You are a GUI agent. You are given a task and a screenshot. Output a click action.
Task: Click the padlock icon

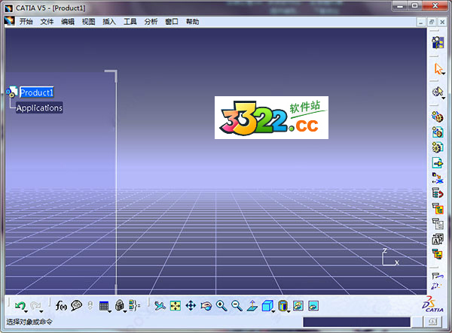119,305
